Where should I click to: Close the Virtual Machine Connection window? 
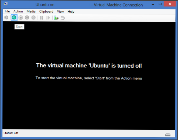tap(170, 4)
